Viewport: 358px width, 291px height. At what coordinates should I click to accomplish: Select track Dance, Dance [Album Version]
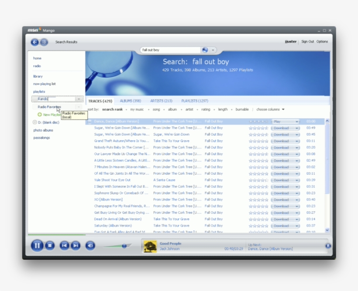117,122
